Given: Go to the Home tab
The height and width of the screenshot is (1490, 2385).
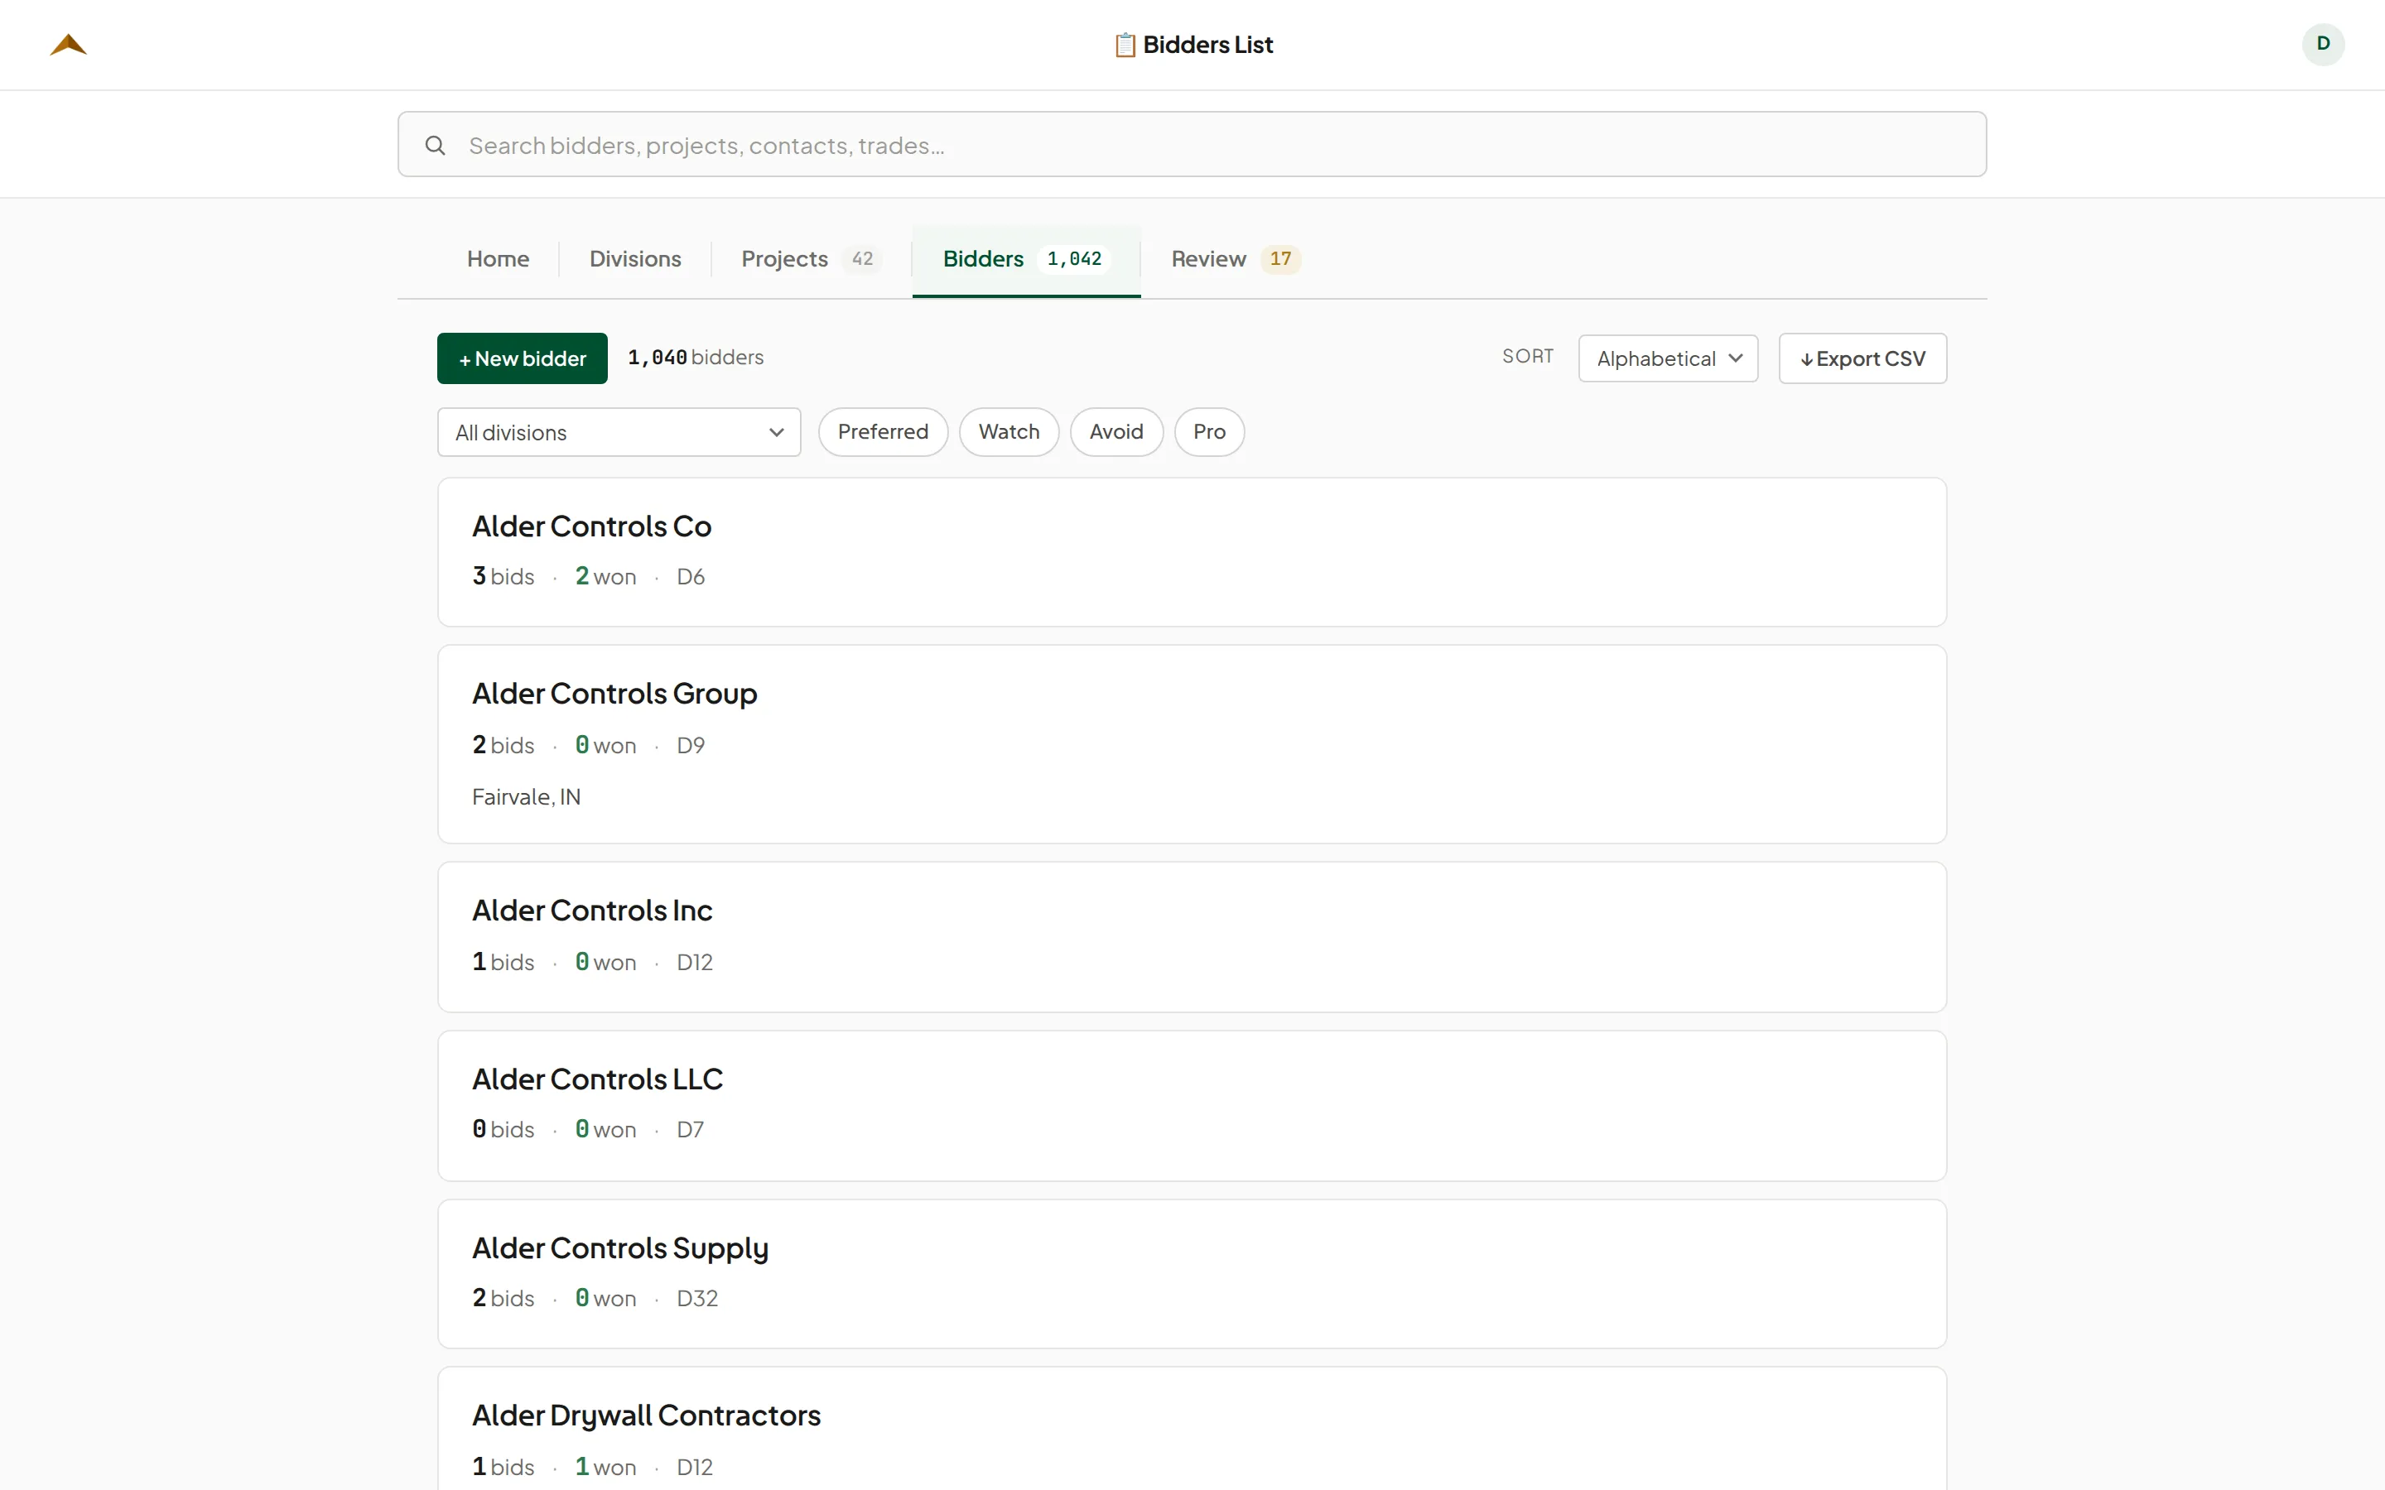Looking at the screenshot, I should tap(498, 259).
